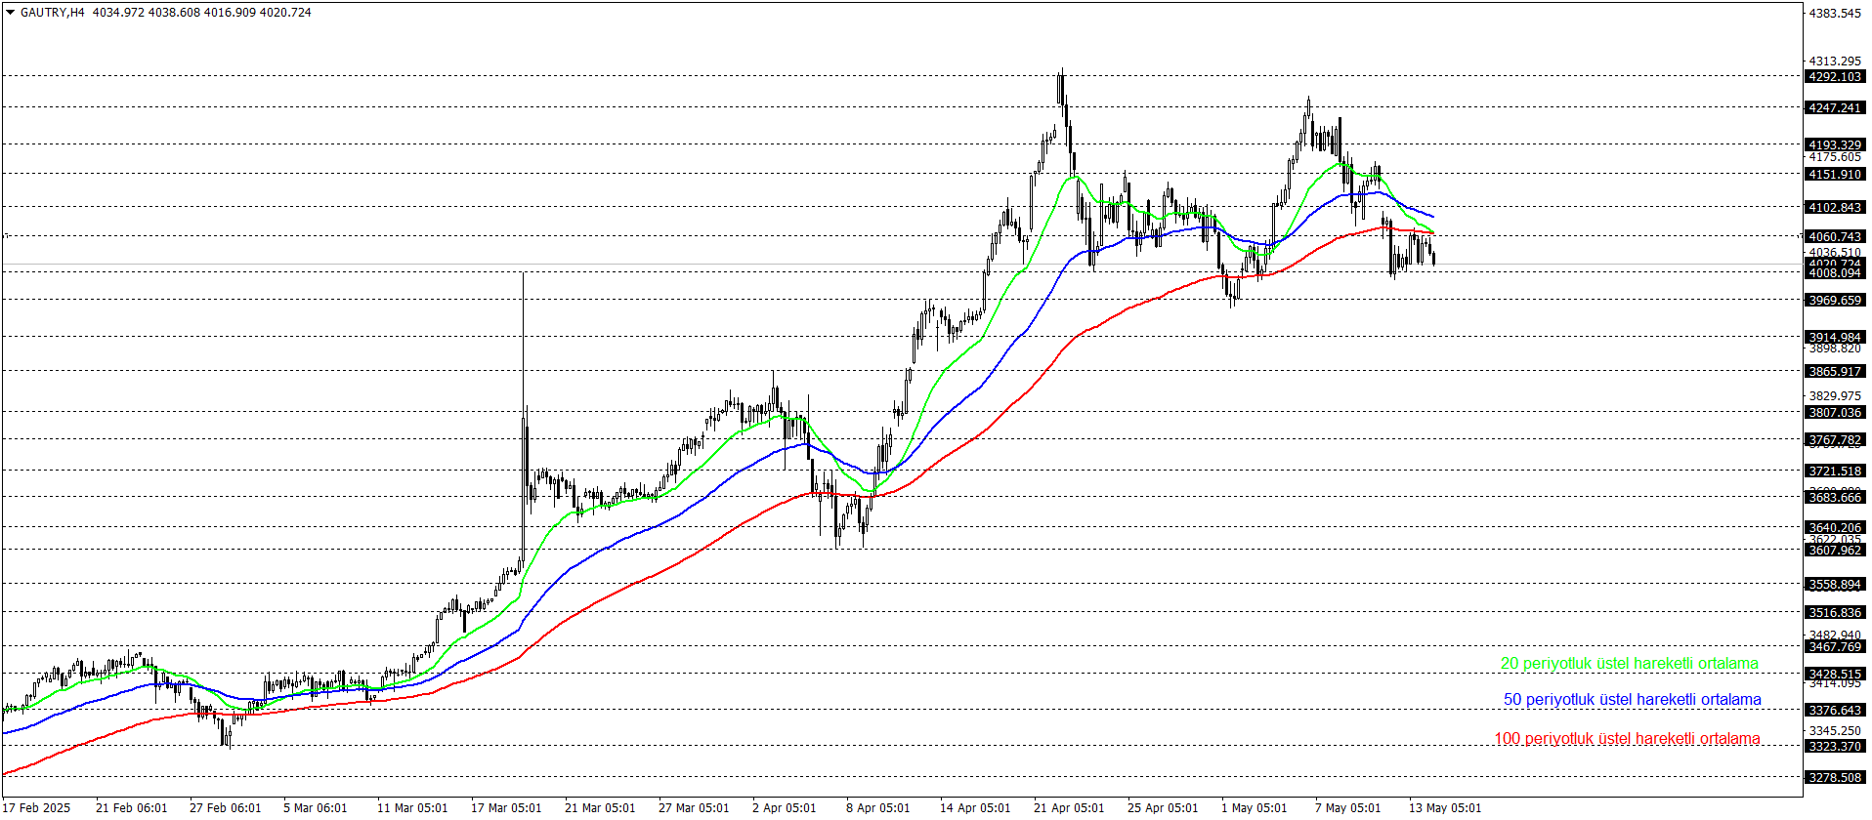Click the 3969.659 price level label
Screen dimensions: 1872x820
[1835, 301]
